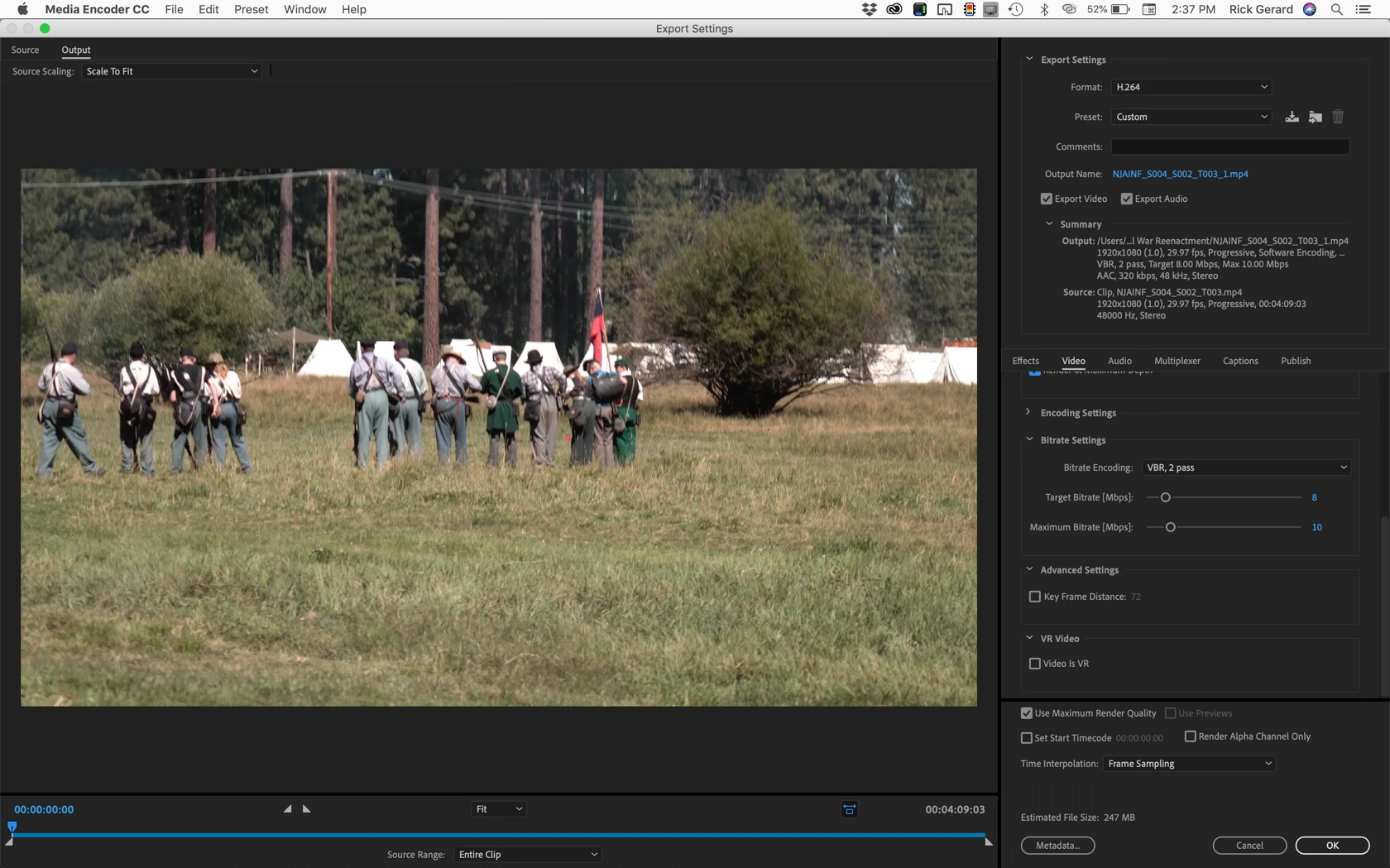Viewport: 1390px width, 868px height.
Task: Collapse the Bitrate Settings section
Action: click(1029, 439)
